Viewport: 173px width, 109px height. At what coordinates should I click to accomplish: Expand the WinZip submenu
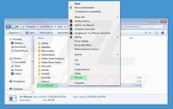pyautogui.click(x=94, y=37)
